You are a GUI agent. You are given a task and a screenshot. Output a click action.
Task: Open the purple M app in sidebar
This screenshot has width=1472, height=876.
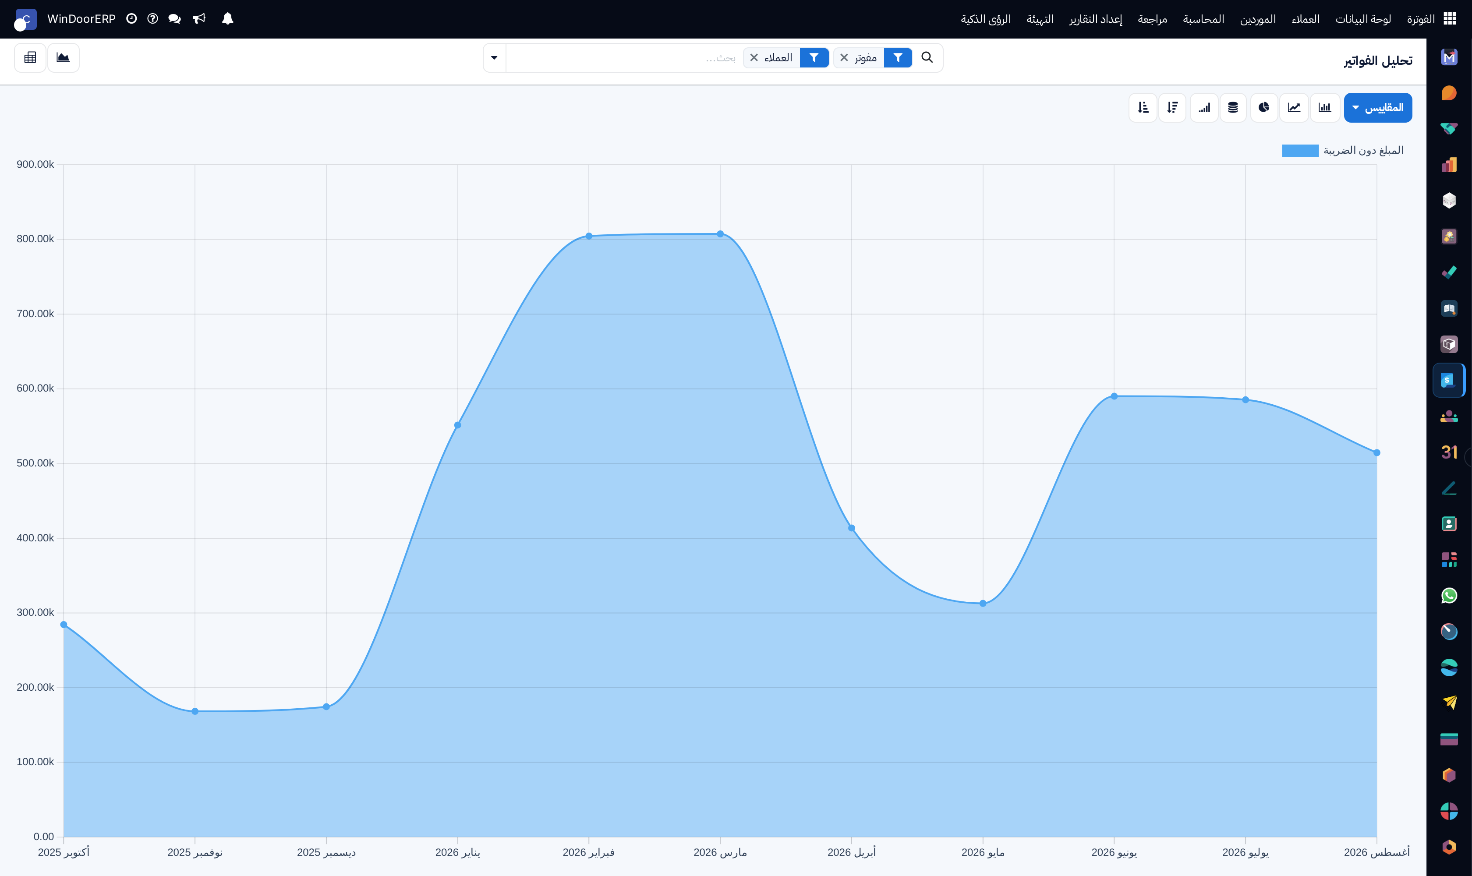(1449, 57)
